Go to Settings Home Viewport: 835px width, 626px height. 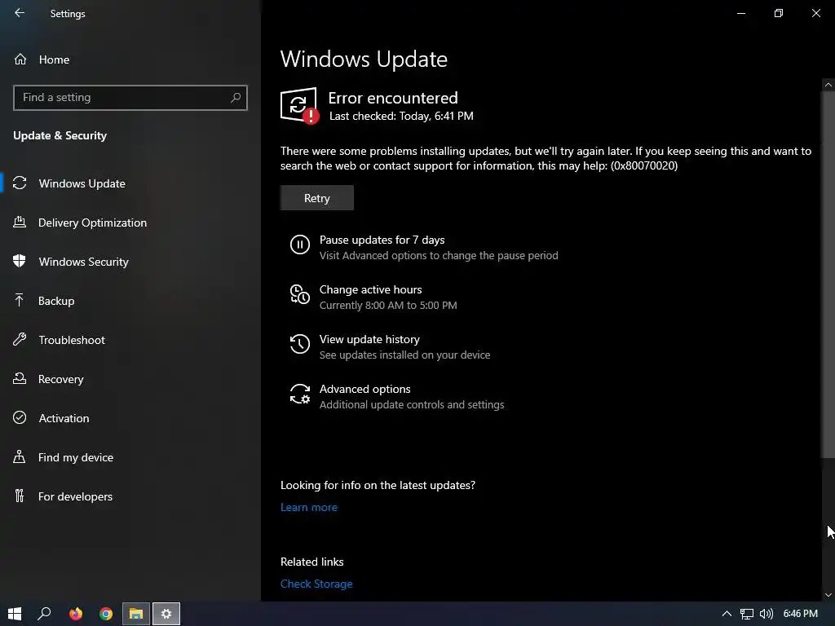pyautogui.click(x=130, y=59)
